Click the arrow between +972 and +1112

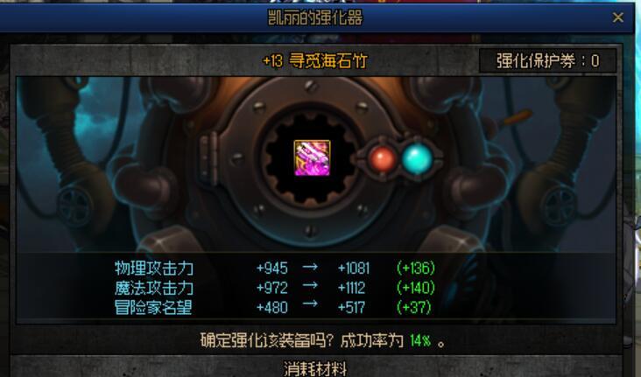(x=310, y=285)
